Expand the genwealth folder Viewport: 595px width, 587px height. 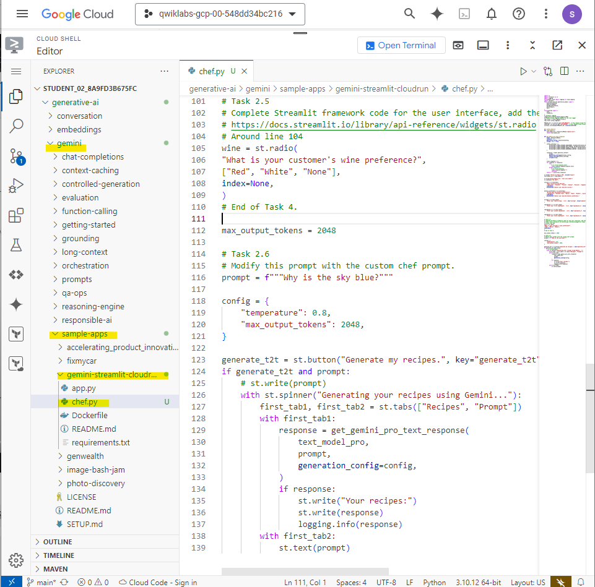[86, 456]
